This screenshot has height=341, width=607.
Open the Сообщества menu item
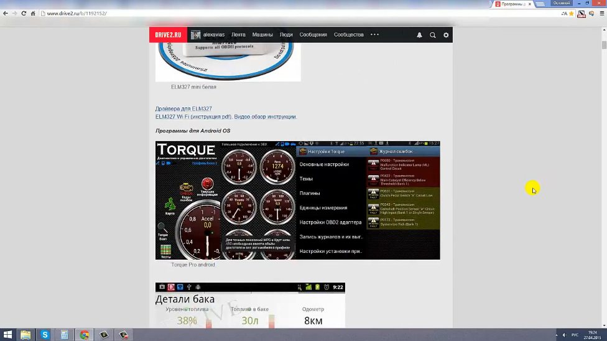click(x=349, y=35)
